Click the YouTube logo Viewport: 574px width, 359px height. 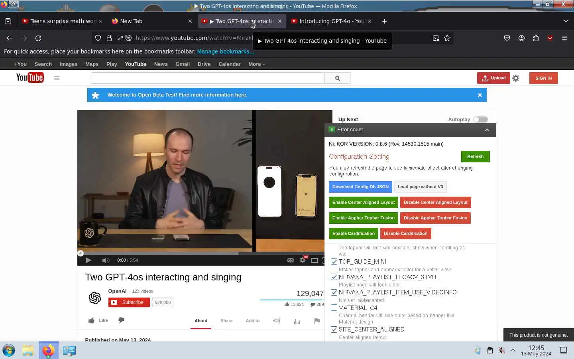click(30, 77)
